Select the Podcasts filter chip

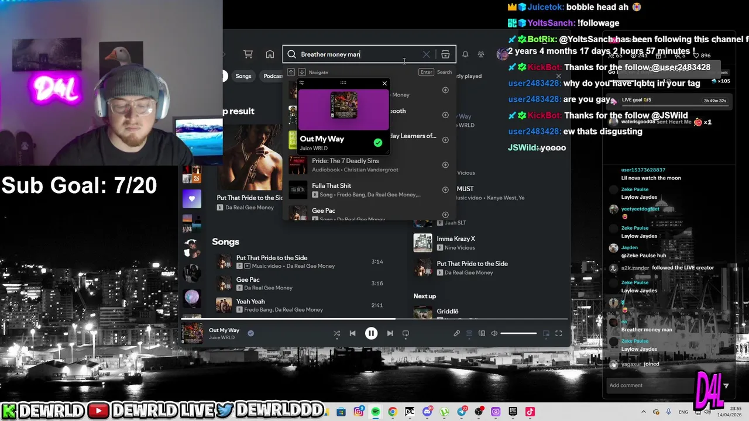[x=272, y=76]
